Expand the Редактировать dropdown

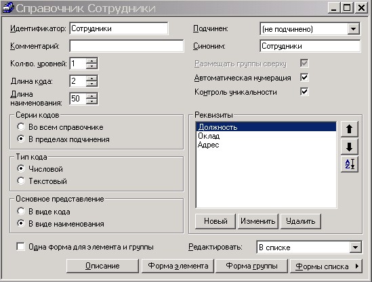355,248
